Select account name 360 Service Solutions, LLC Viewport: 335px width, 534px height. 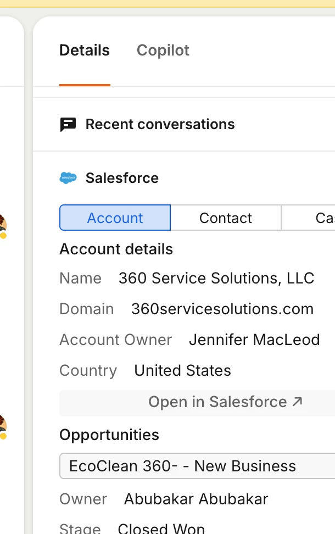(x=216, y=278)
